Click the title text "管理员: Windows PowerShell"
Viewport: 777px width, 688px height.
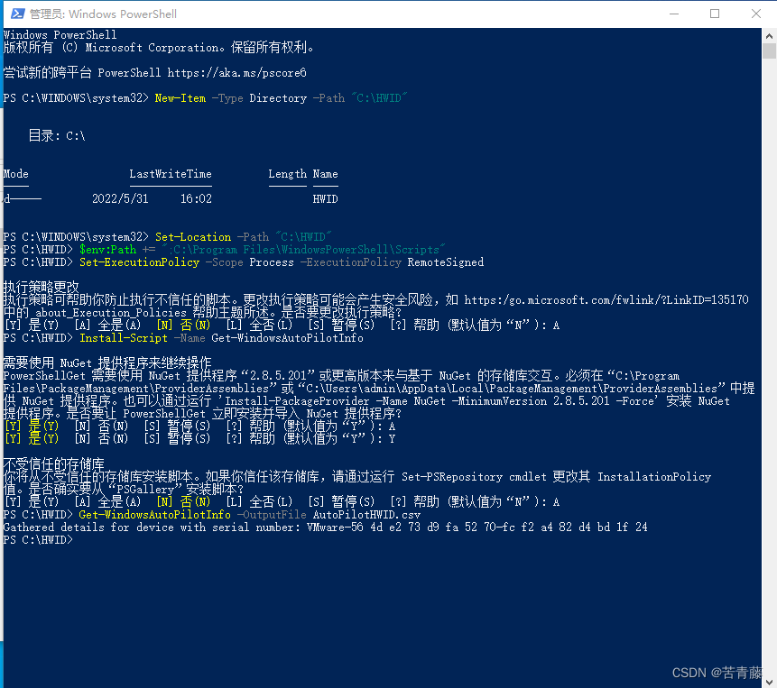pyautogui.click(x=103, y=14)
